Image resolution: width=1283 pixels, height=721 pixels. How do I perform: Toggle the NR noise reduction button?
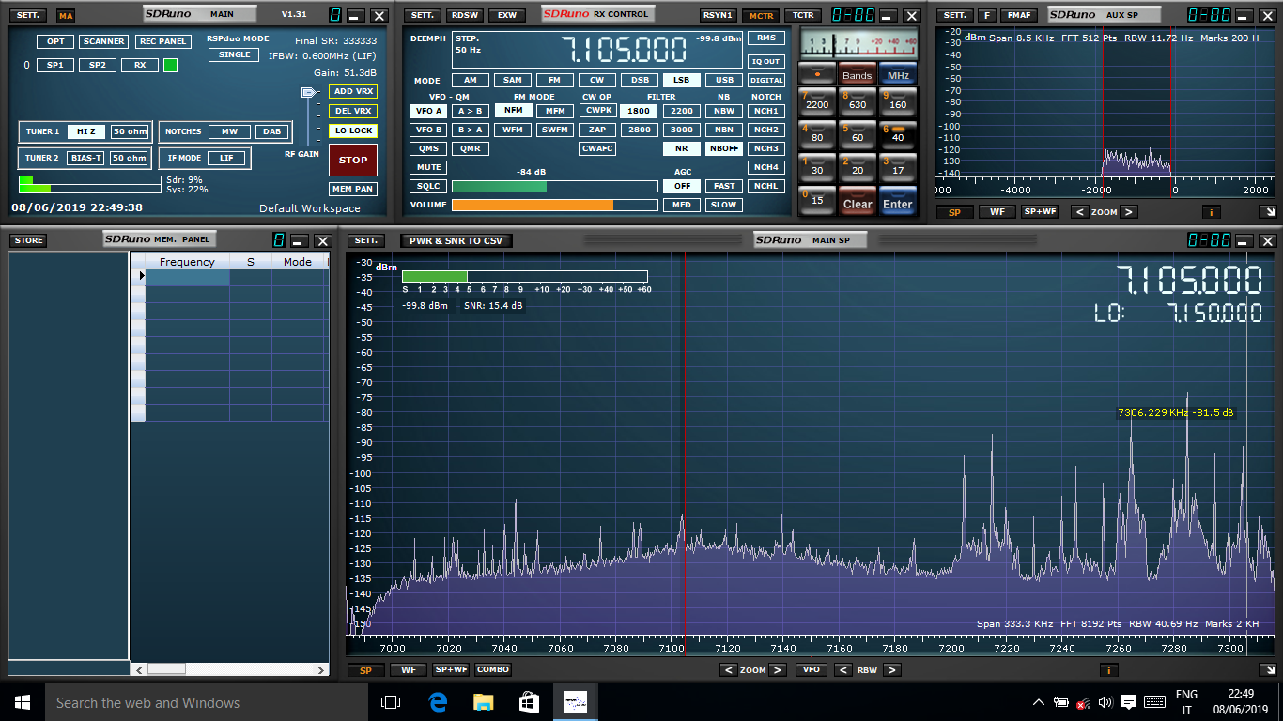(x=682, y=148)
